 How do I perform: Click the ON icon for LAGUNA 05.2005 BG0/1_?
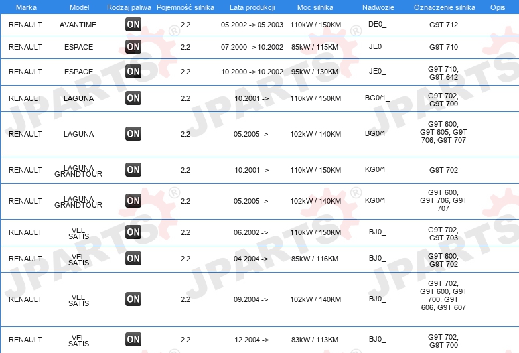pyautogui.click(x=133, y=133)
